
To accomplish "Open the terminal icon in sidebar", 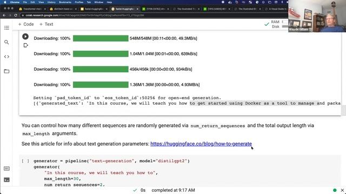I will tap(6, 180).
